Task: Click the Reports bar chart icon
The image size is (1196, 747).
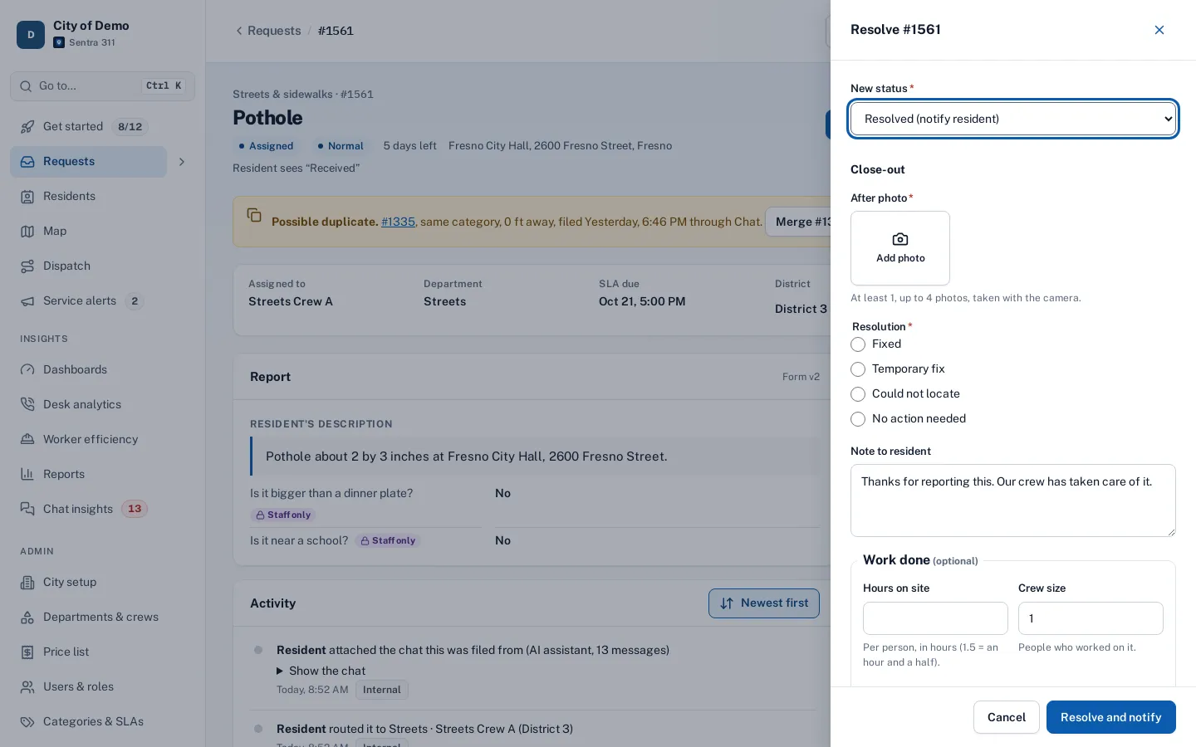Action: click(x=27, y=474)
